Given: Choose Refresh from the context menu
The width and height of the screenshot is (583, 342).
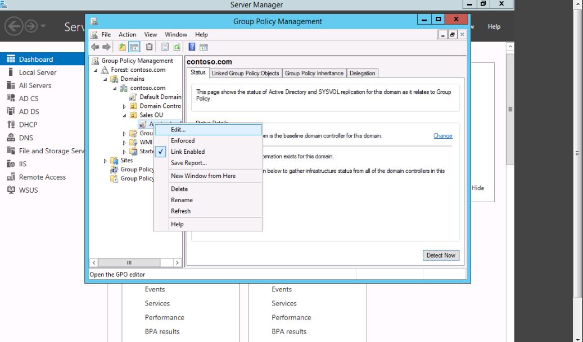Looking at the screenshot, I should (180, 211).
